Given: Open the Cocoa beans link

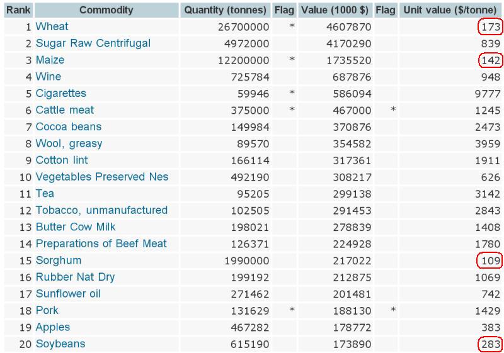Looking at the screenshot, I should [68, 126].
